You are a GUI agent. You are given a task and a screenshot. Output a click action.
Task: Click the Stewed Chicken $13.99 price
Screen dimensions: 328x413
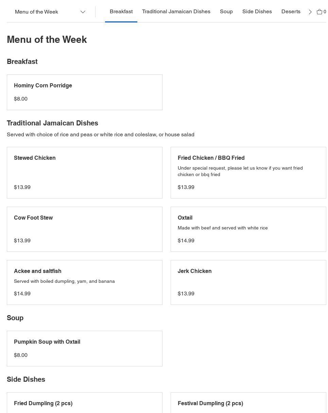22,187
